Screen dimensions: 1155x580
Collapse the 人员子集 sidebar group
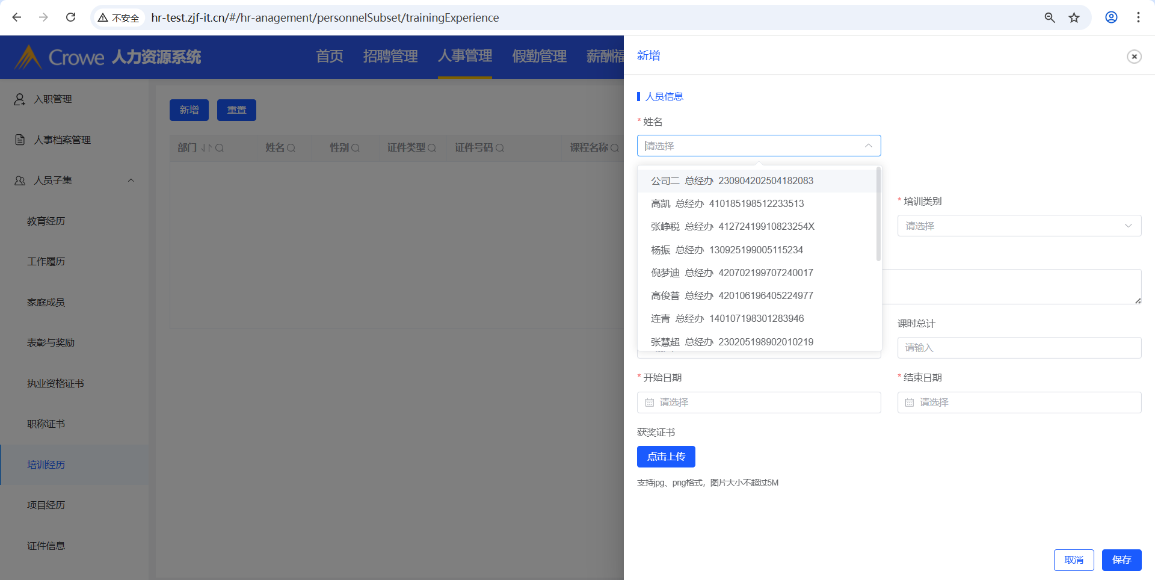click(x=131, y=180)
